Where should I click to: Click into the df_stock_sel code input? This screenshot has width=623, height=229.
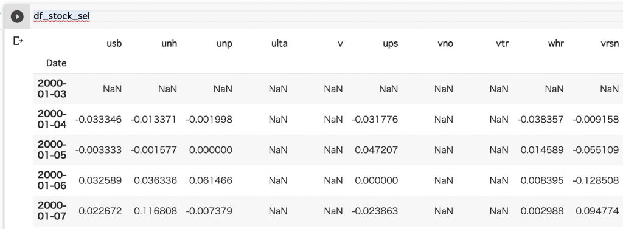pos(326,16)
